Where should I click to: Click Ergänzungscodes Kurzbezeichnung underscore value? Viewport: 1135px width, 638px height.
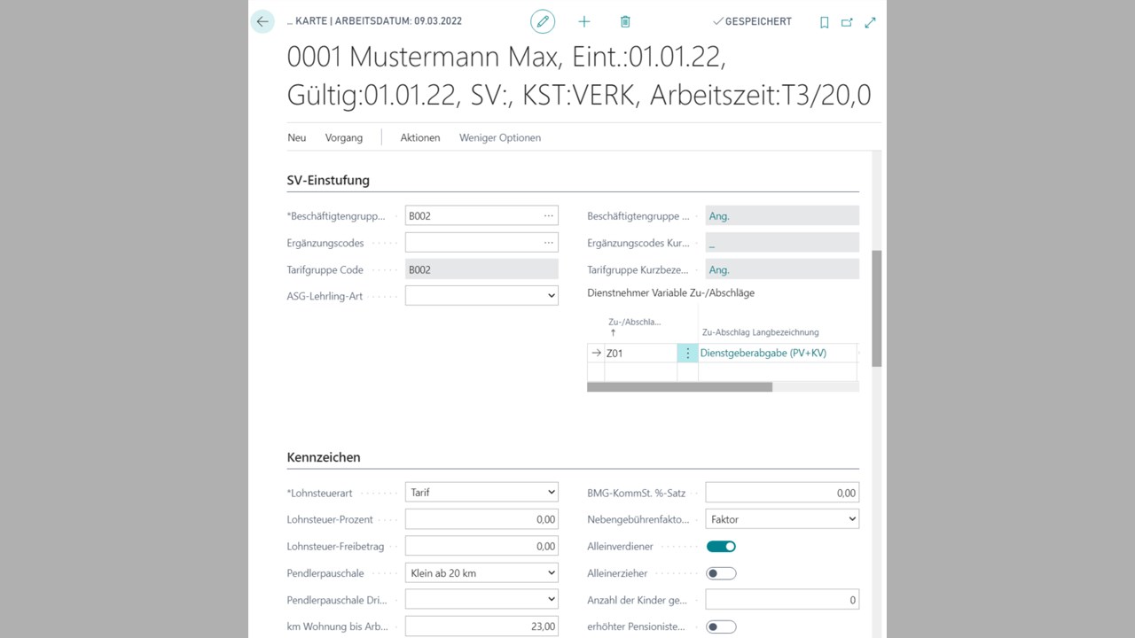click(782, 243)
